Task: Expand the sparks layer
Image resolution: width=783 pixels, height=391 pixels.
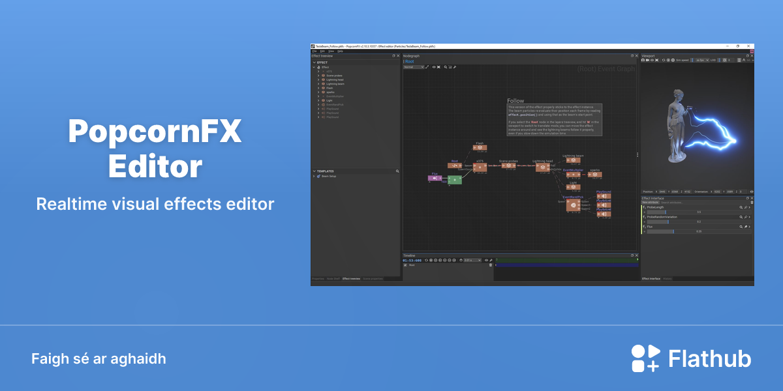Action: tap(318, 93)
